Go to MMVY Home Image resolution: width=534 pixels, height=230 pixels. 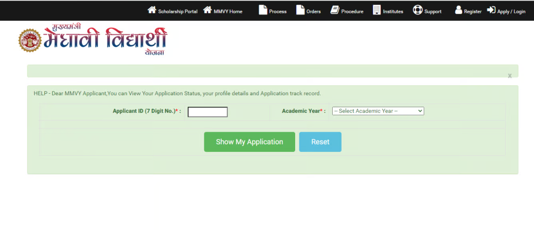click(x=228, y=11)
